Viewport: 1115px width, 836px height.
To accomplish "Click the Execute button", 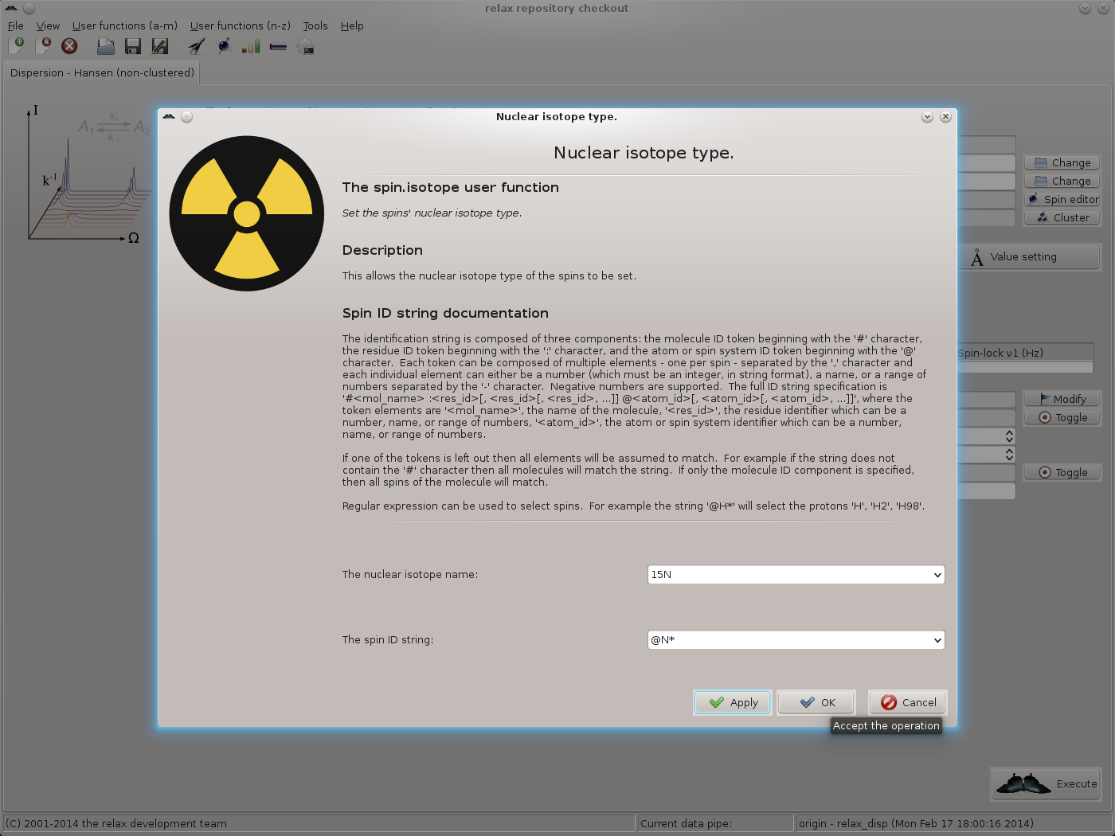I will coord(1047,784).
